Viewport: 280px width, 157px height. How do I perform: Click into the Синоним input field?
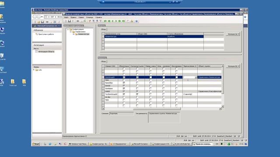[121, 113]
